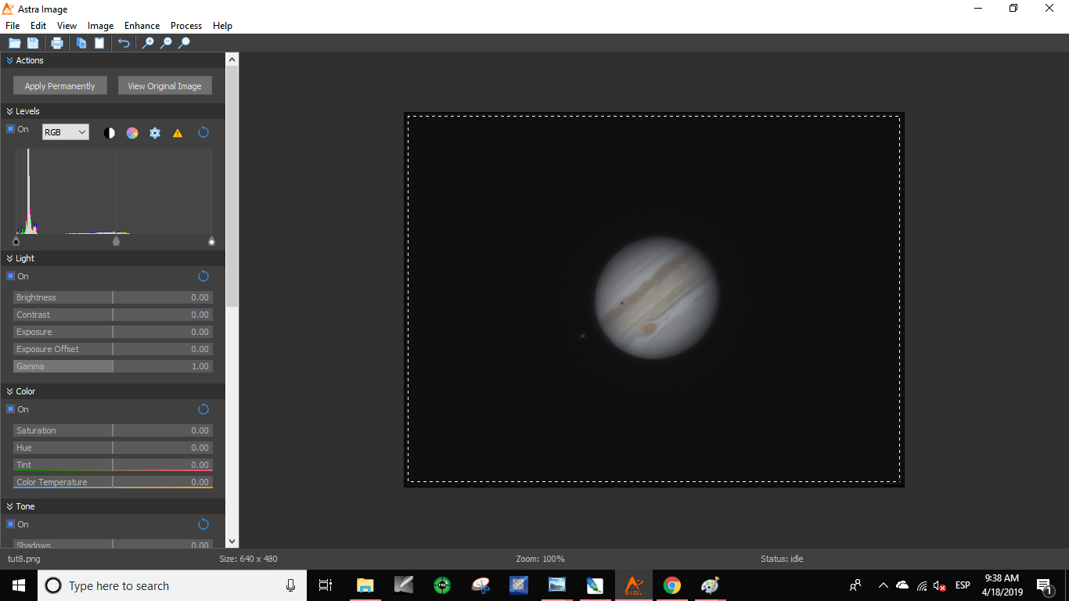The height and width of the screenshot is (601, 1069).
Task: Click the black-and-white contrast icon in Levels
Action: 110,133
